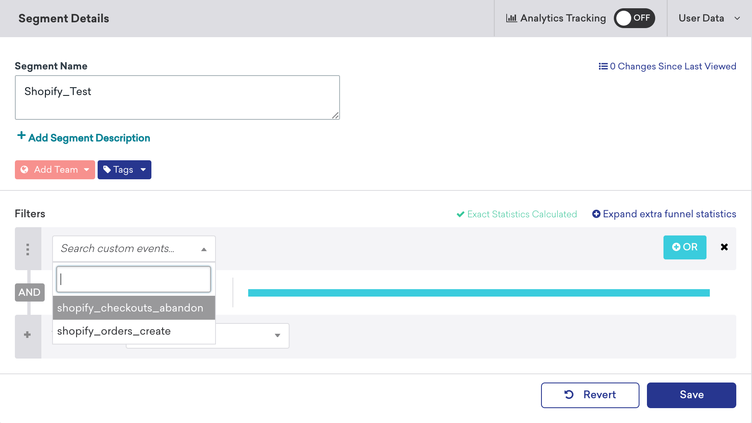The height and width of the screenshot is (423, 752).
Task: Click the OR button
Action: point(685,247)
